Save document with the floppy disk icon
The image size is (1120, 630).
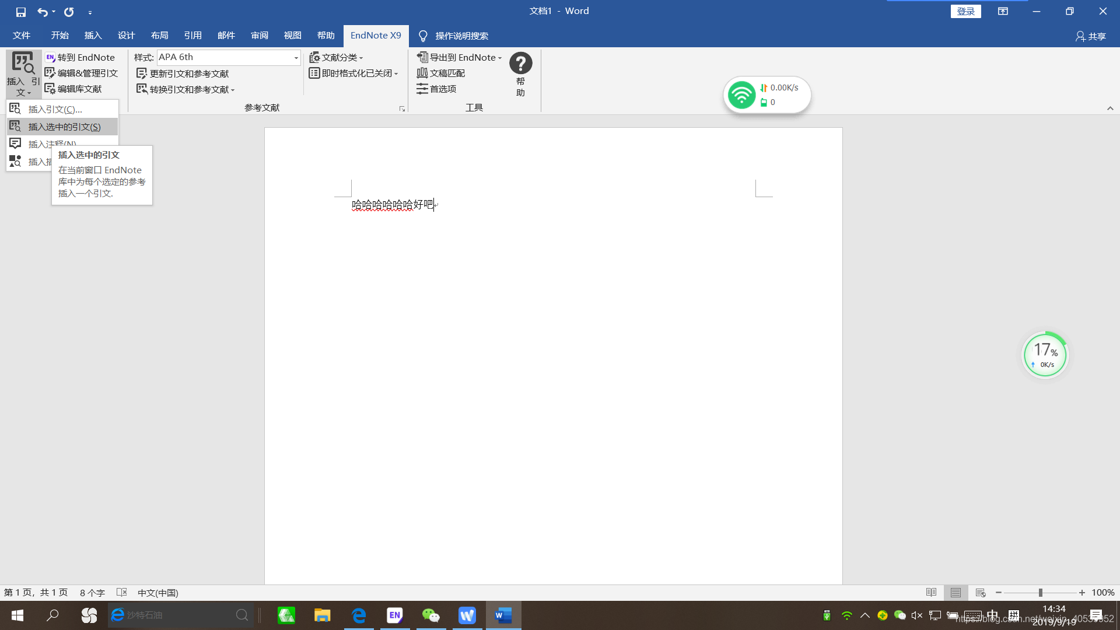(x=20, y=12)
